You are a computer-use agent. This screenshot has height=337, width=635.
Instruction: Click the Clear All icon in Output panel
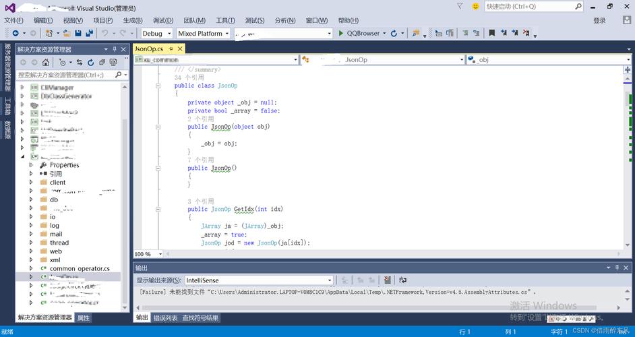388,280
